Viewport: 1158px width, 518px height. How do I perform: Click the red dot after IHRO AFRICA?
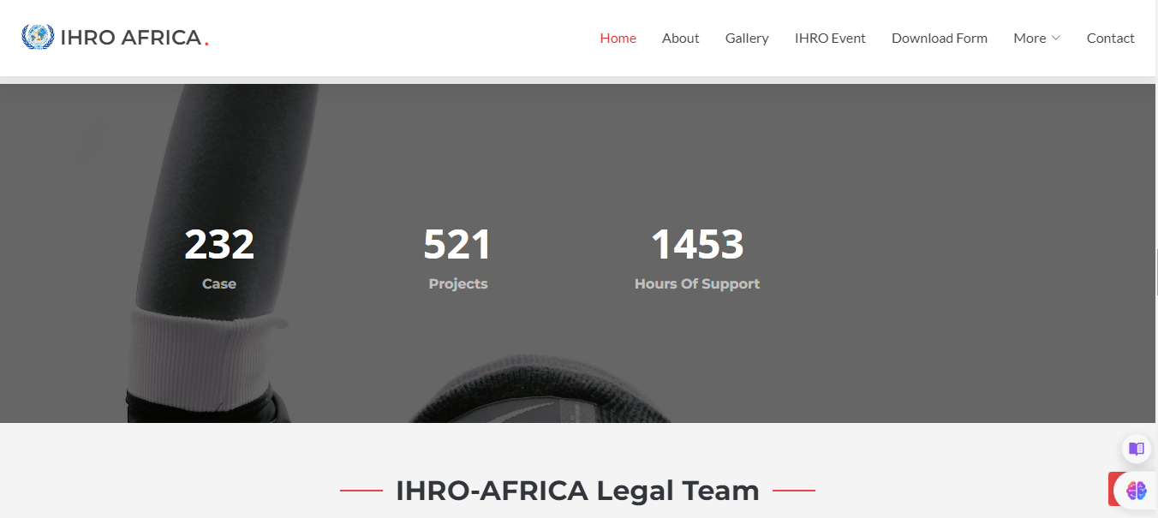click(205, 42)
